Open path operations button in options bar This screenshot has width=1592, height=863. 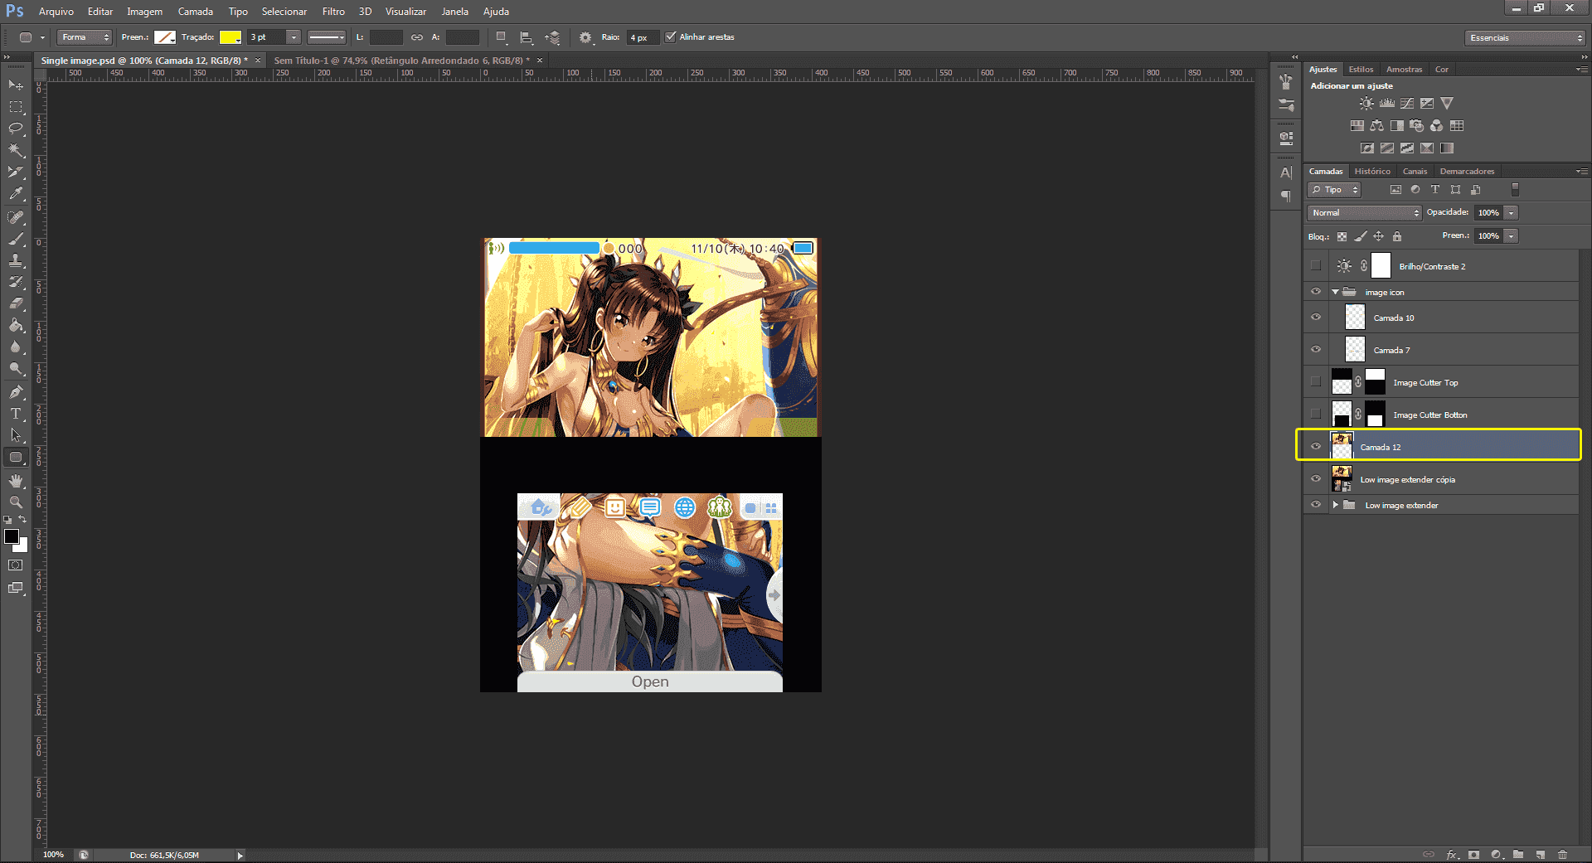(x=501, y=37)
